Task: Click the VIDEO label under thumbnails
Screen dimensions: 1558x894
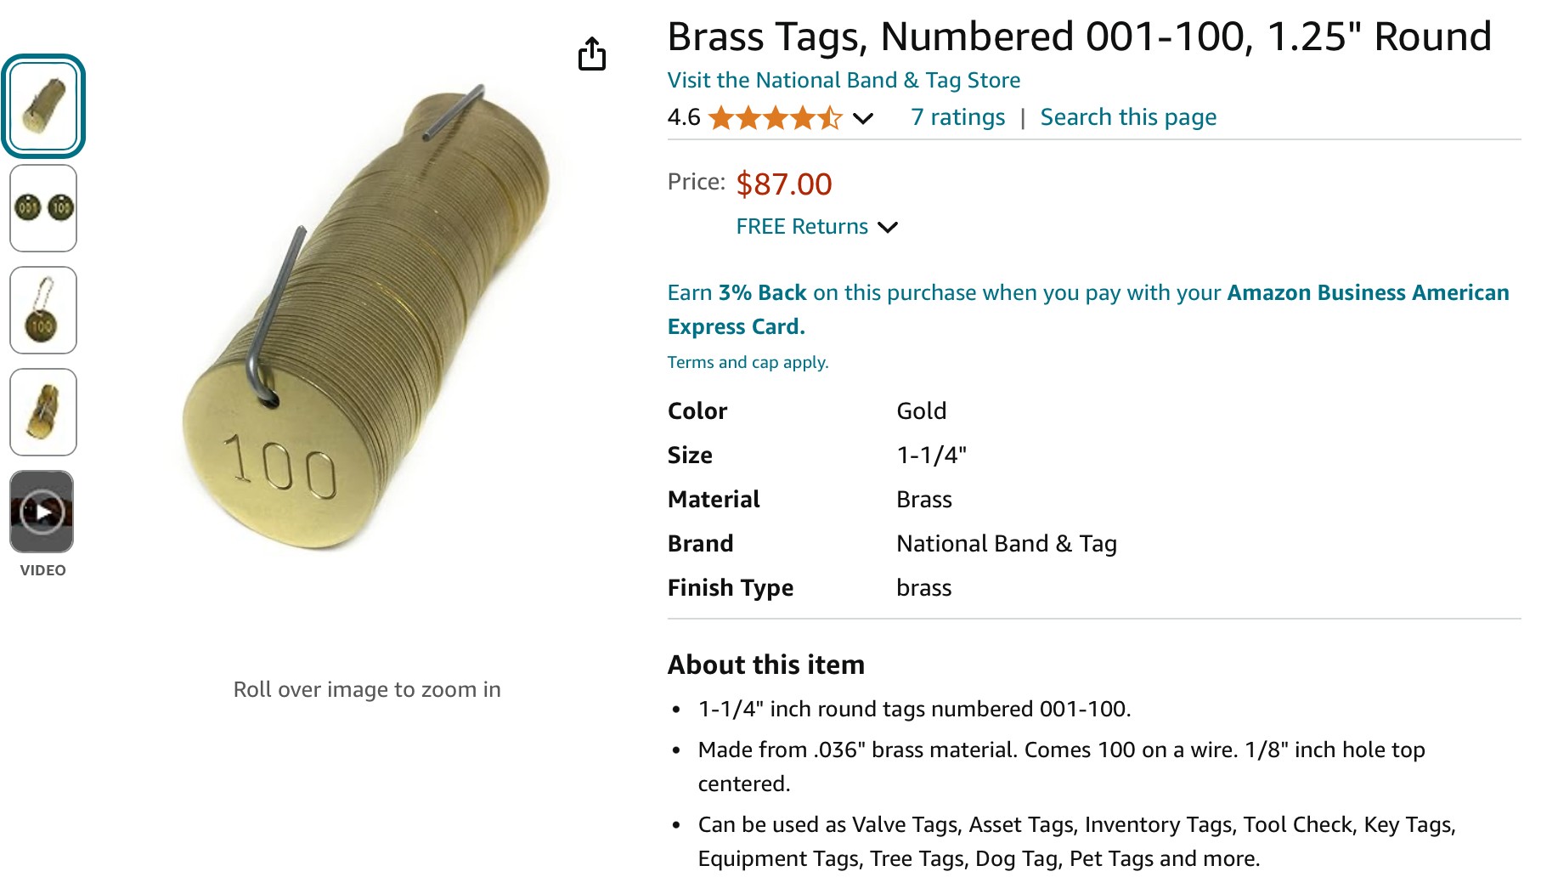Action: click(x=42, y=570)
